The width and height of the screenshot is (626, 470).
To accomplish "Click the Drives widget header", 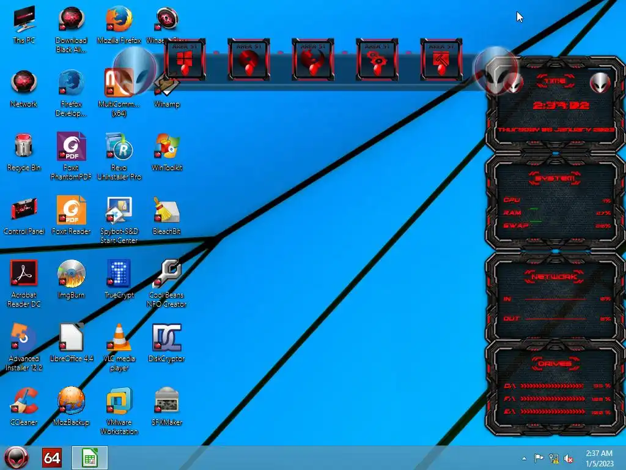I will pyautogui.click(x=555, y=364).
